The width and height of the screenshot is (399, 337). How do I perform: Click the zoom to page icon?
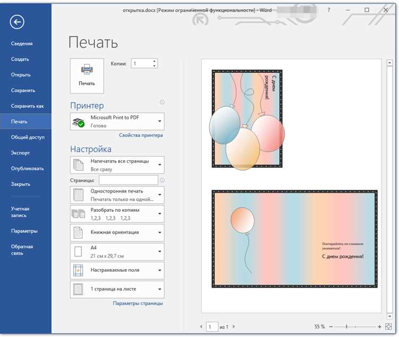(x=388, y=326)
